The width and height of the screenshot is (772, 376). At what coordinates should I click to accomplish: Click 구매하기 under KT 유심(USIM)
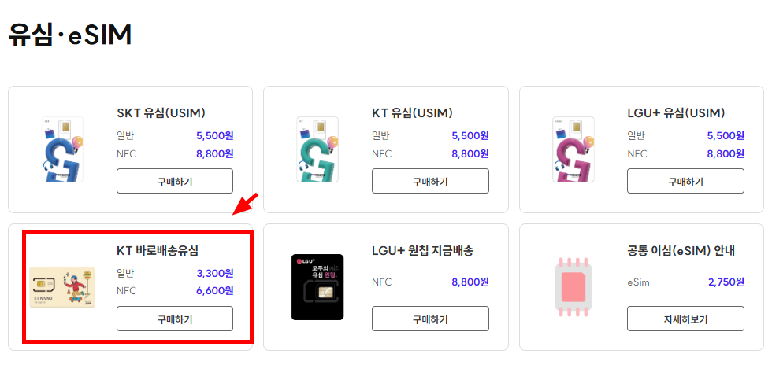430,182
